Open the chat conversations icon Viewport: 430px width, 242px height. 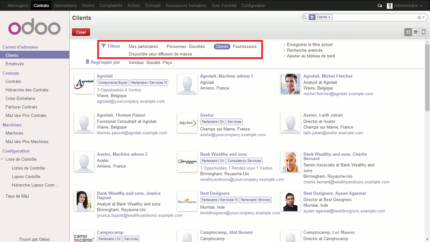(x=380, y=6)
